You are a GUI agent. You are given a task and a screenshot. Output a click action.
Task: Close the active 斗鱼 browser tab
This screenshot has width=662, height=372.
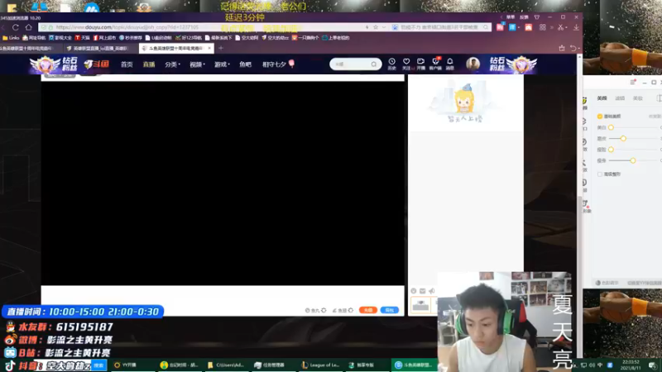[209, 49]
